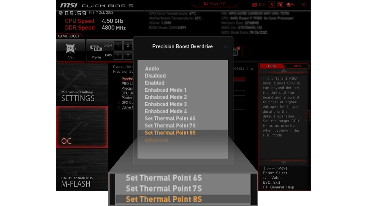
Task: Select 'Set Thermal Point 7S' from the list
Action: (170, 126)
